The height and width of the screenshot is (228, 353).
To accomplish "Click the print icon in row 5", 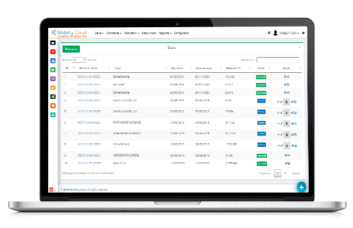I will point(295,113).
